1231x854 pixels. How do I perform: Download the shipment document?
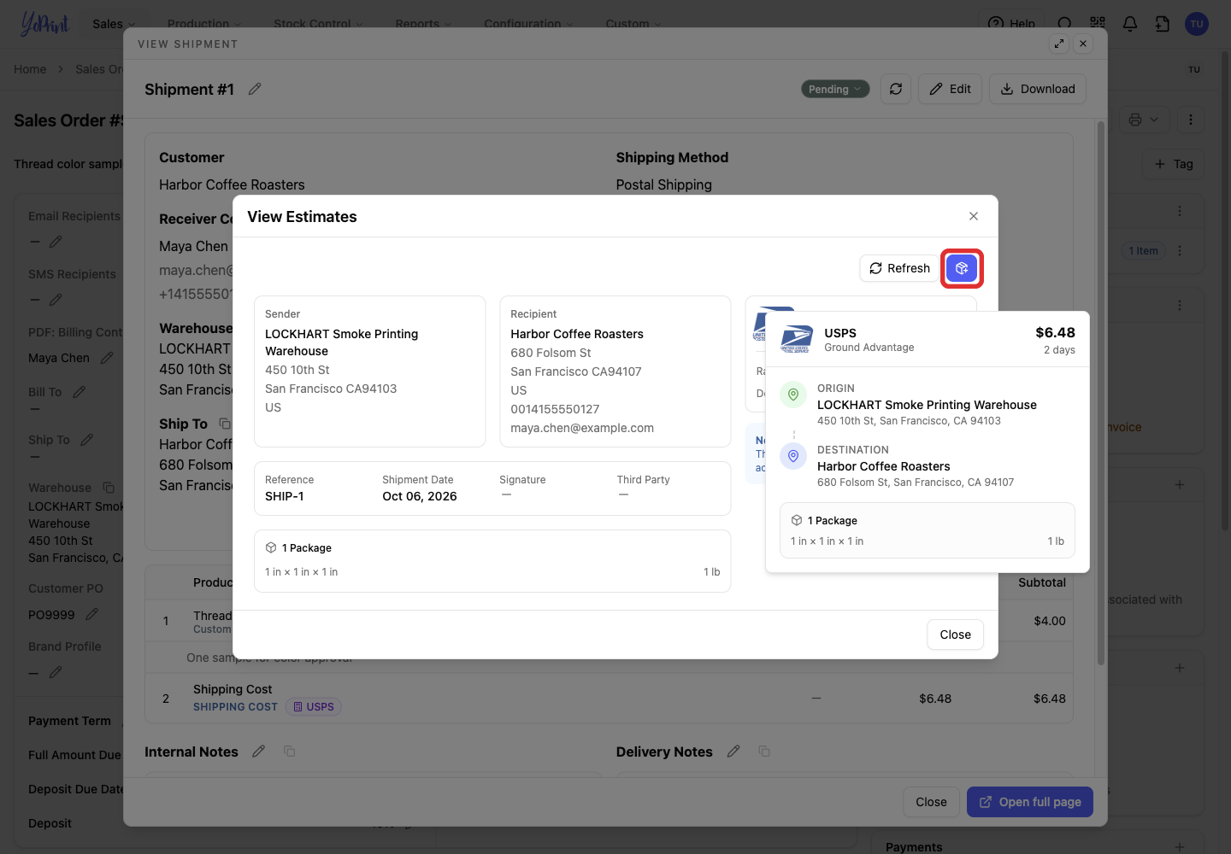click(x=1038, y=89)
